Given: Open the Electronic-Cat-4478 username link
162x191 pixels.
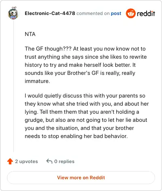Looking at the screenshot, I should tap(50, 13).
